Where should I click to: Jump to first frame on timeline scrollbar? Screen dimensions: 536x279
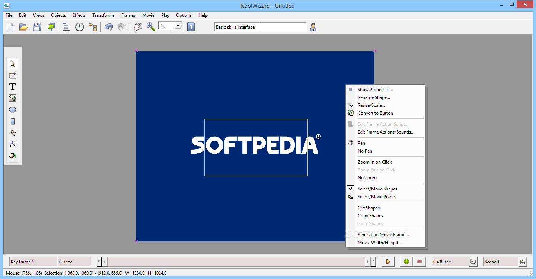tap(99, 262)
